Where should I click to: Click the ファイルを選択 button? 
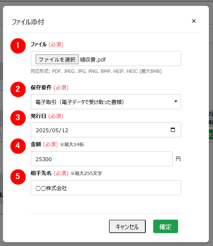click(57, 59)
